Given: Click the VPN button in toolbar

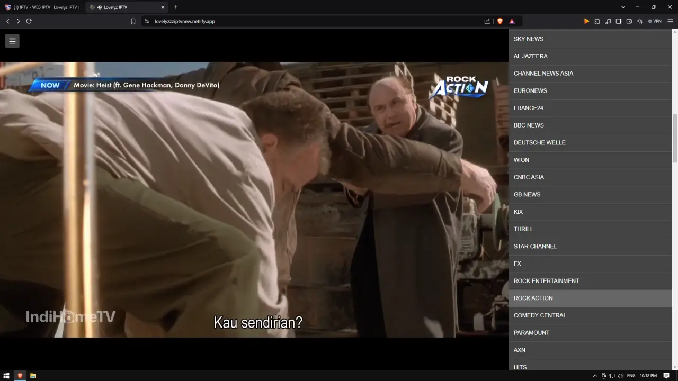Looking at the screenshot, I should (655, 21).
